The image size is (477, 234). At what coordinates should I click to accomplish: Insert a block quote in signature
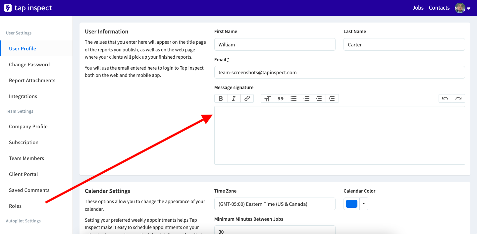point(281,98)
